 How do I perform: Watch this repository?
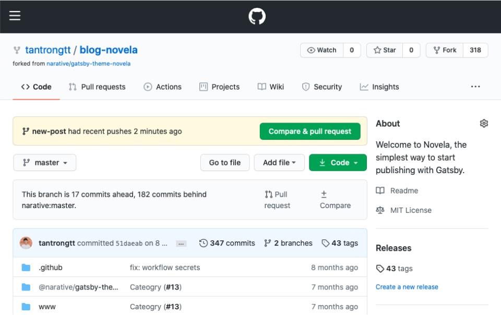point(322,50)
